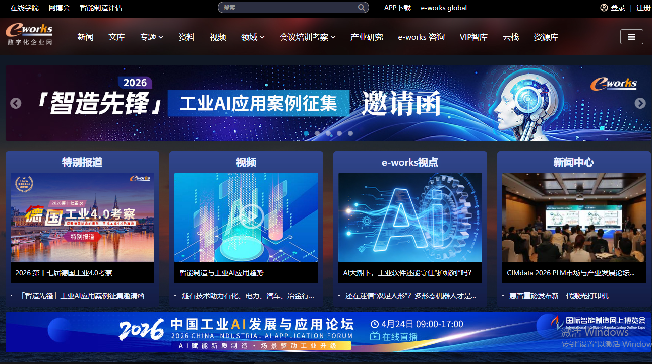Open the hamburger menu button
The image size is (652, 364).
(x=631, y=37)
